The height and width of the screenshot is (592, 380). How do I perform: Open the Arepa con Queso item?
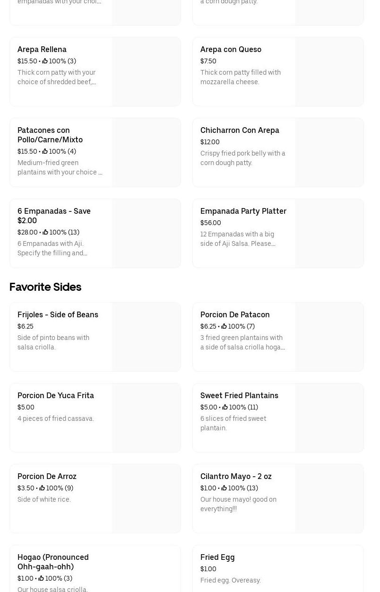pos(231,50)
